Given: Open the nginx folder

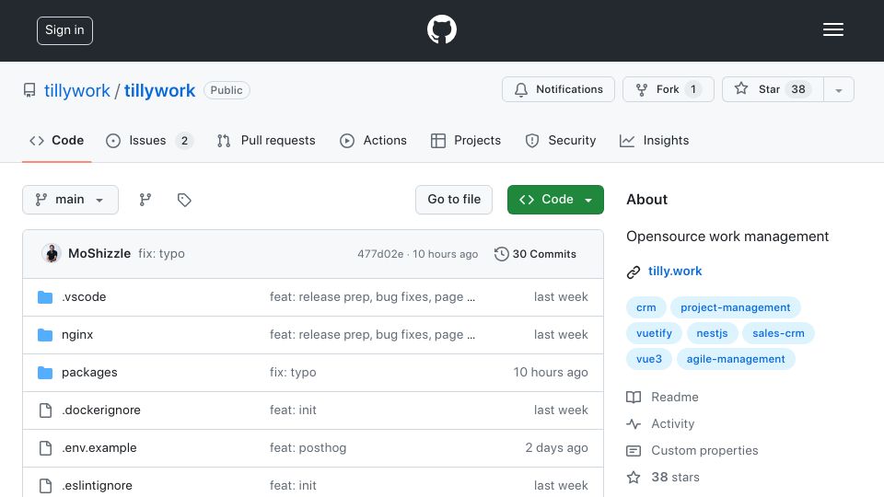Looking at the screenshot, I should 77,335.
